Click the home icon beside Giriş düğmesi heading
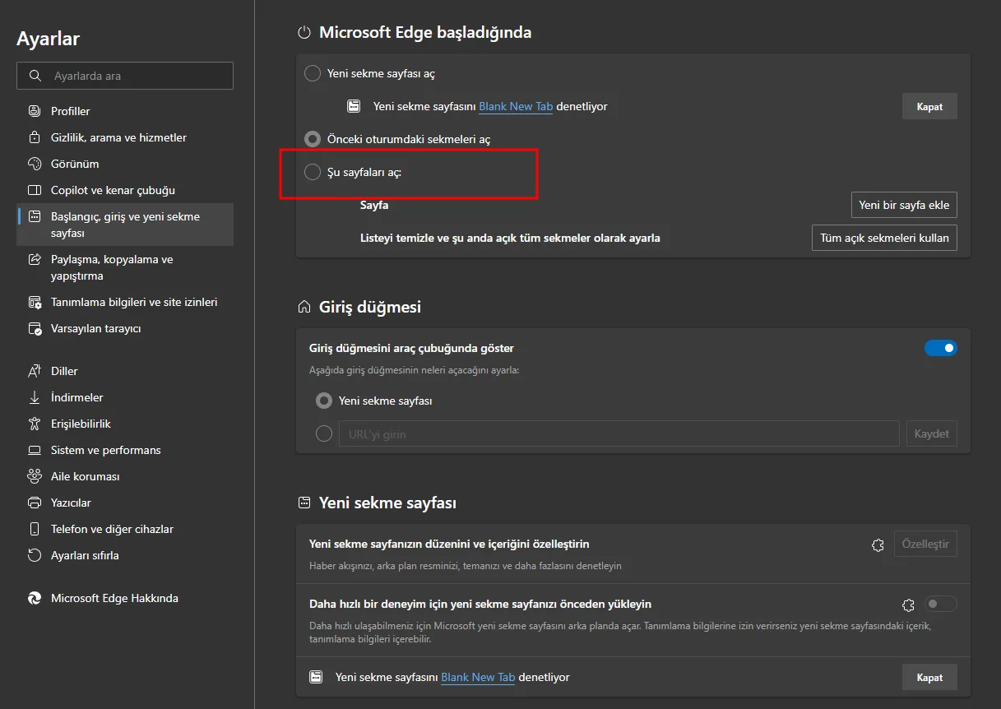Viewport: 1001px width, 709px height. pos(304,307)
